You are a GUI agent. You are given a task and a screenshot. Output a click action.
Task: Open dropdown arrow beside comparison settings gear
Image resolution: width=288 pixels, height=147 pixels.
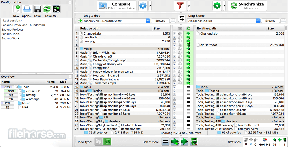(150, 6)
